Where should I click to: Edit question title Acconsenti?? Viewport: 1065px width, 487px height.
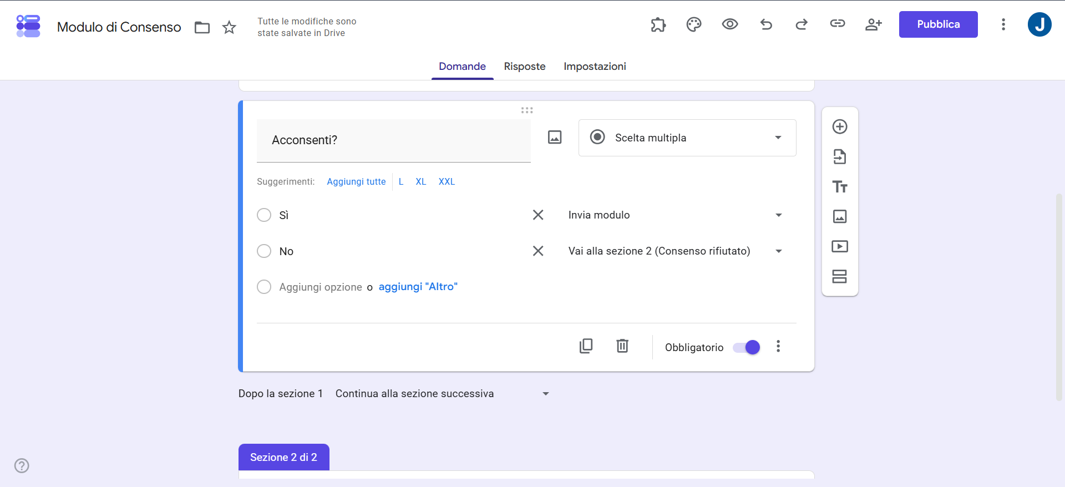click(x=394, y=140)
